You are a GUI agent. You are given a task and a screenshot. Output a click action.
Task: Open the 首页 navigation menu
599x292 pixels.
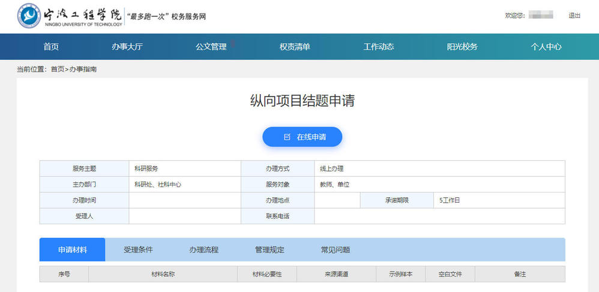(51, 47)
